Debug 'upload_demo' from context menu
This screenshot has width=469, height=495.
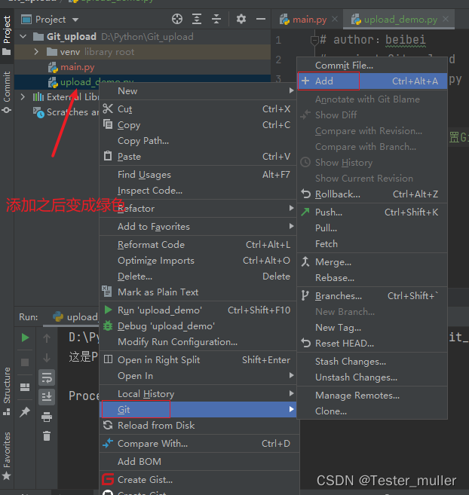pos(198,326)
